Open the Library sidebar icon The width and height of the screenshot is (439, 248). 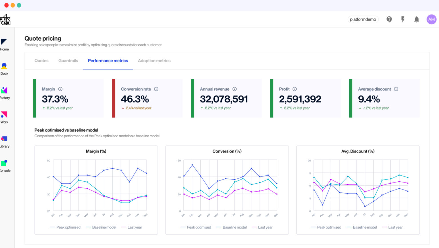point(4,141)
